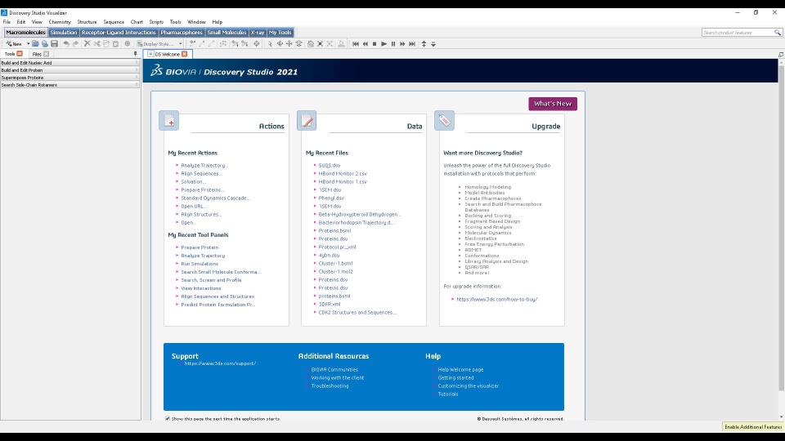
Task: Click the pin icon on Tools panel
Action: point(135,54)
